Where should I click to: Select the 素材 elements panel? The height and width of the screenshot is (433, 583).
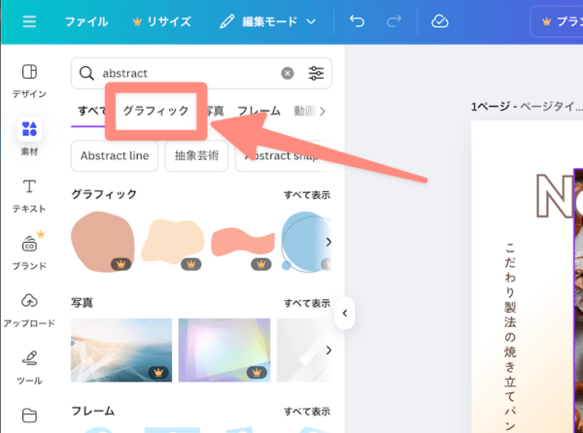point(29,136)
